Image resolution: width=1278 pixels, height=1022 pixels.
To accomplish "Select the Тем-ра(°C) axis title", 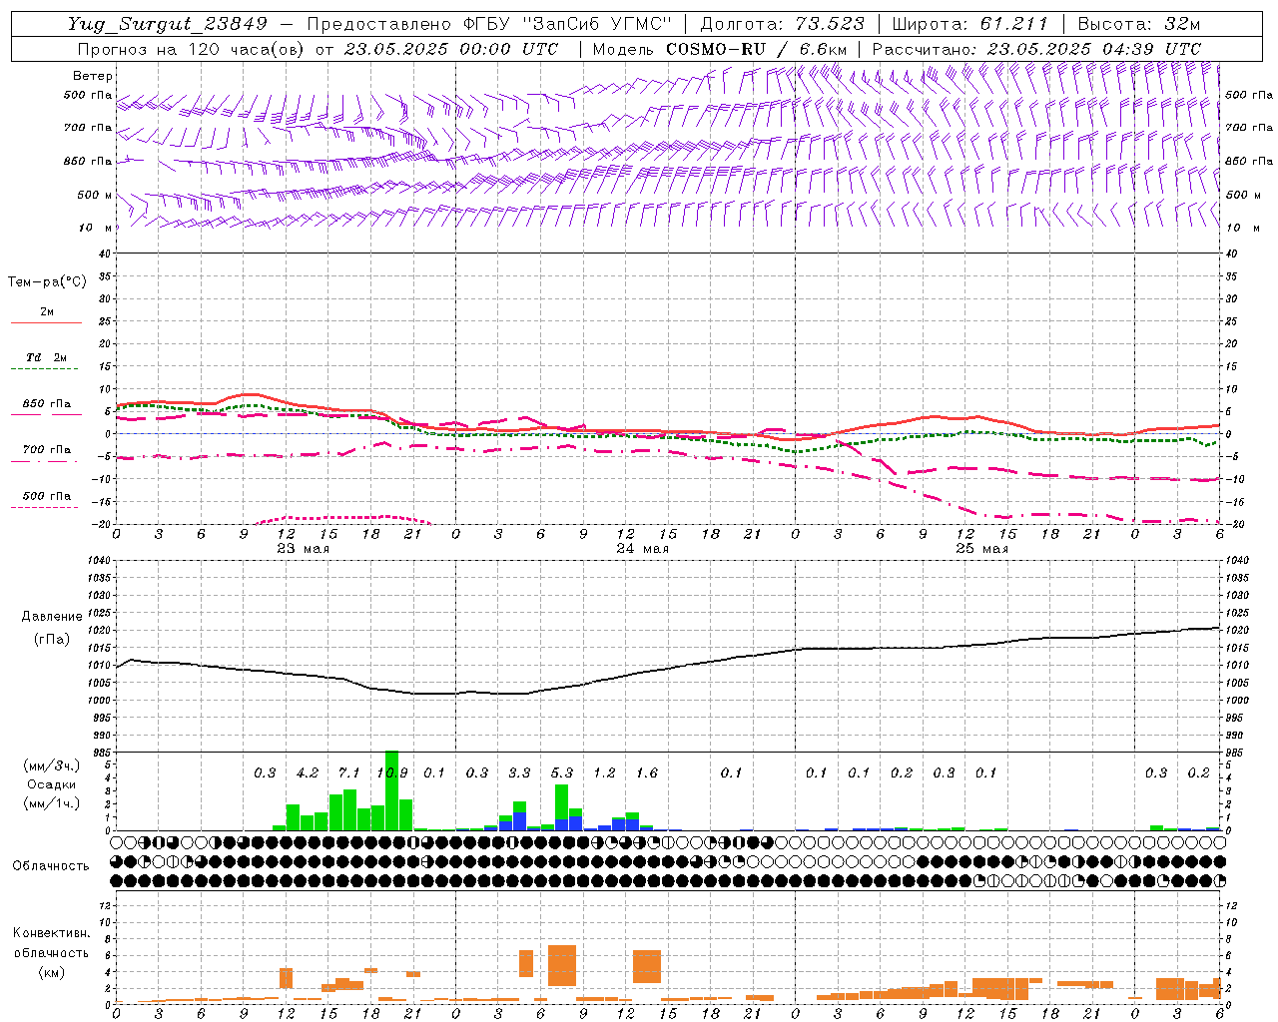I will coord(47,281).
